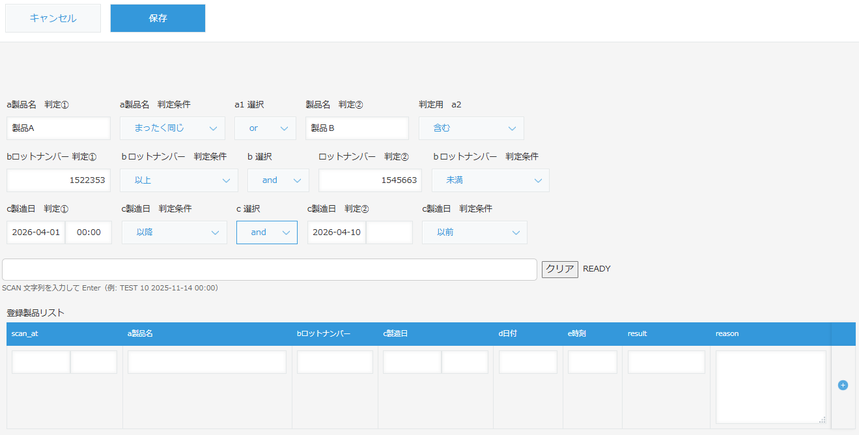This screenshot has height=435, width=859.
Task: Open the b 選択 'and' dropdown
Action: [x=278, y=180]
